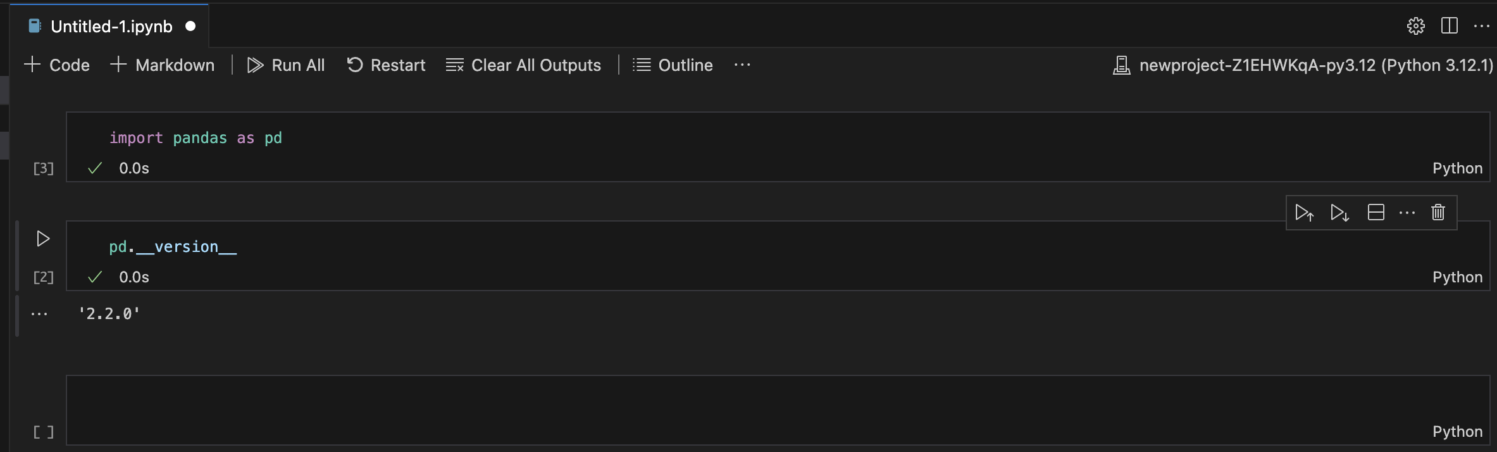Open notebook settings gear icon

tap(1416, 26)
